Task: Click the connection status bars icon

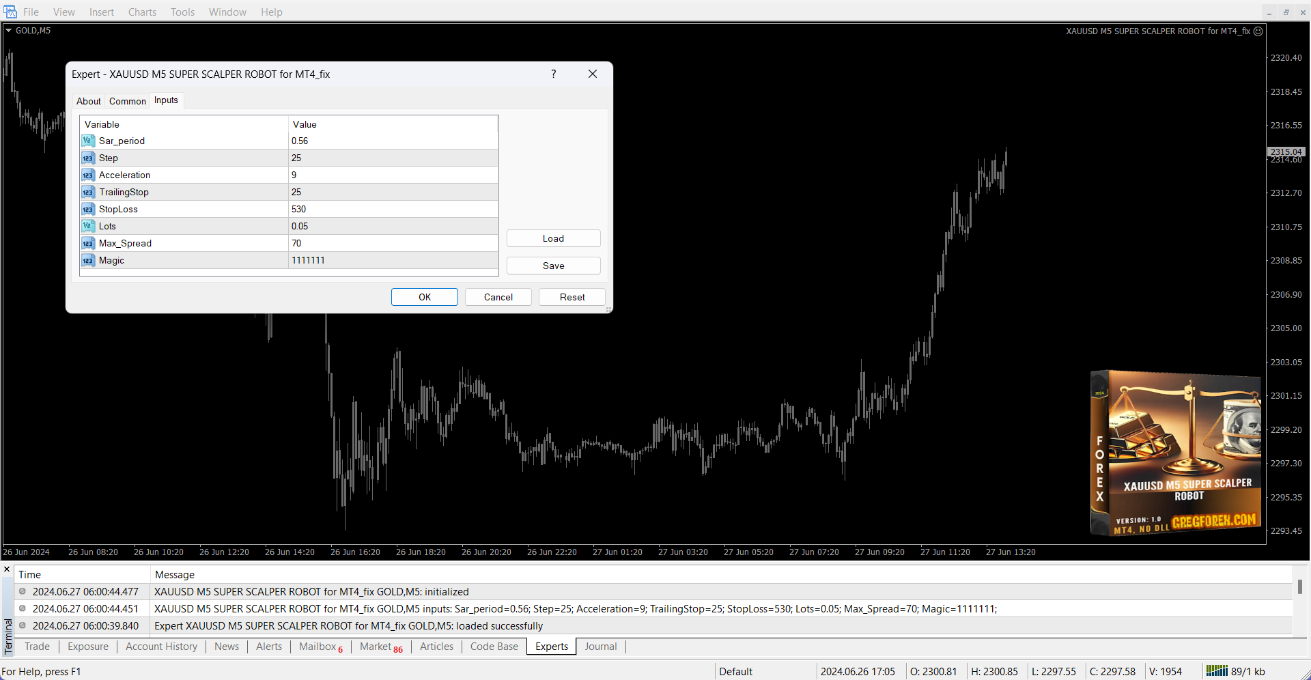Action: (x=1216, y=670)
